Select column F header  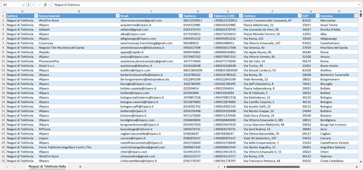[272, 11]
